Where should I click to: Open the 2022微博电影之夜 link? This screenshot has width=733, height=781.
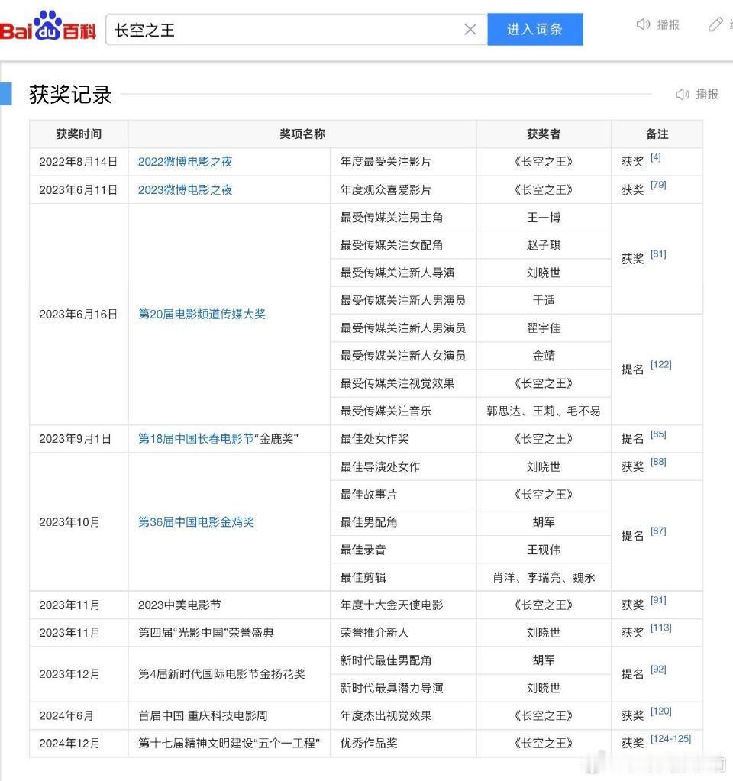tap(185, 162)
